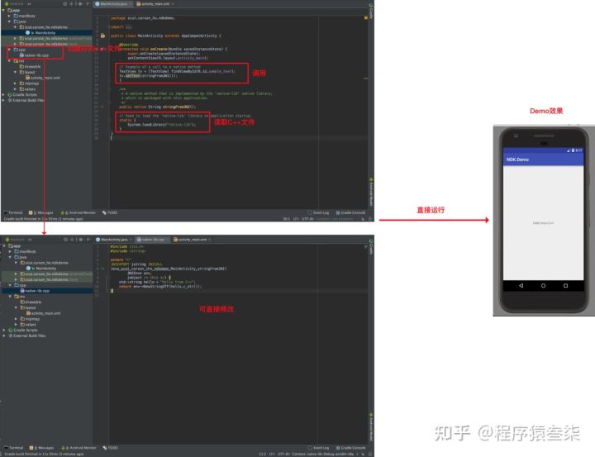The width and height of the screenshot is (595, 457).
Task: Open the TODO tool window in bottom IDE
Action: pos(111,448)
